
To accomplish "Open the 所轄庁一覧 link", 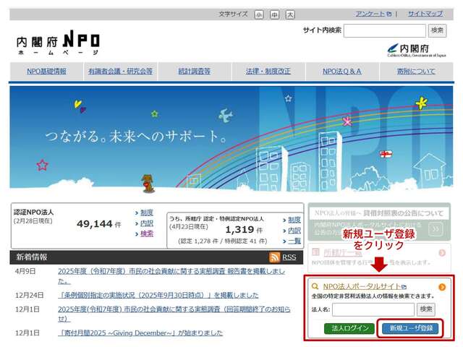I will [x=342, y=252].
